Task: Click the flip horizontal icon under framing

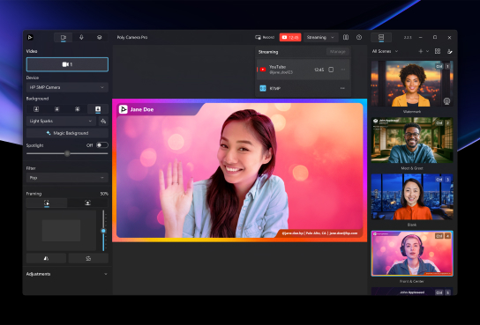Action: pos(46,258)
